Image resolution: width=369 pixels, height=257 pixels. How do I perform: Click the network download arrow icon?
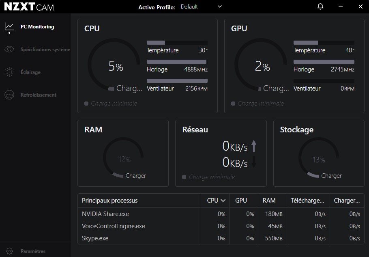pos(254,162)
